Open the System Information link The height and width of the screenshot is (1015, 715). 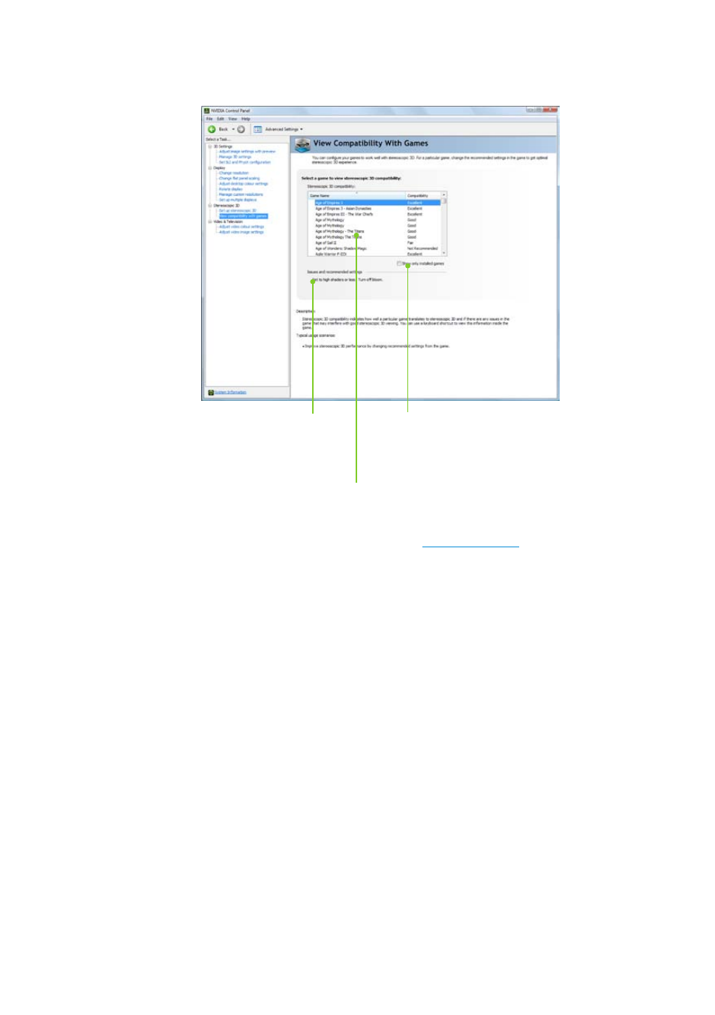point(230,393)
